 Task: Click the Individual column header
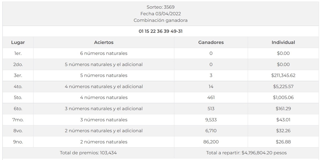click(283, 42)
